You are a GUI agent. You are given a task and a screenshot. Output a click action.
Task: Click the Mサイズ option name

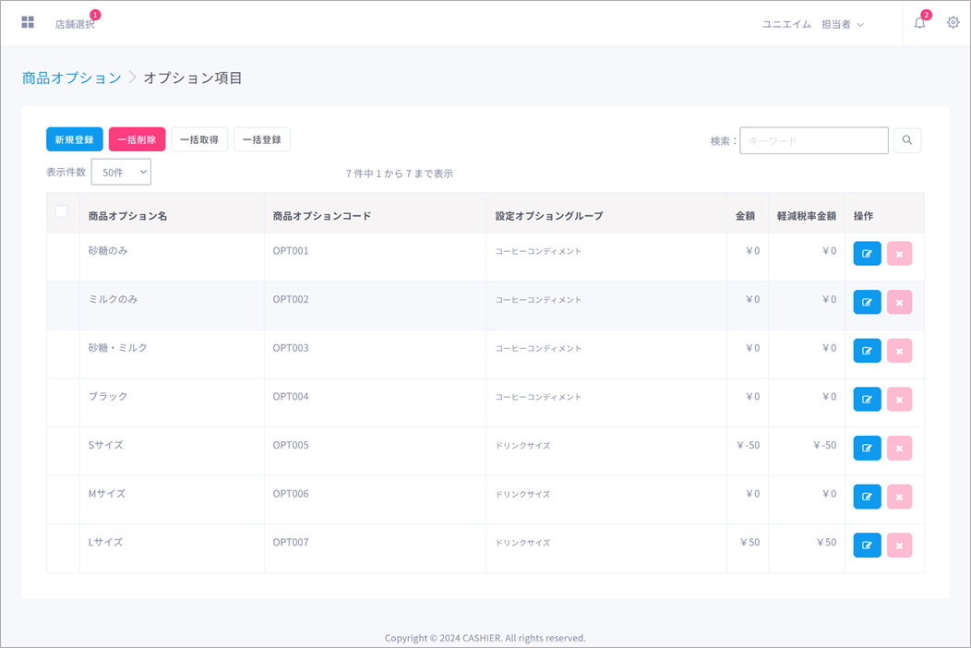[x=106, y=494]
